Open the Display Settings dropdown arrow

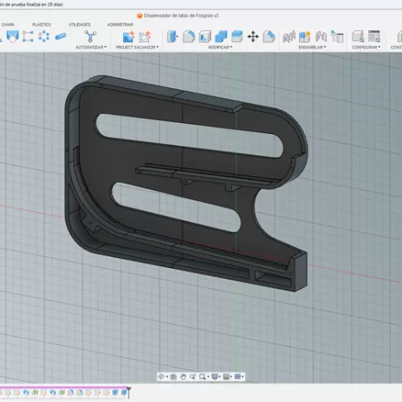(219, 377)
